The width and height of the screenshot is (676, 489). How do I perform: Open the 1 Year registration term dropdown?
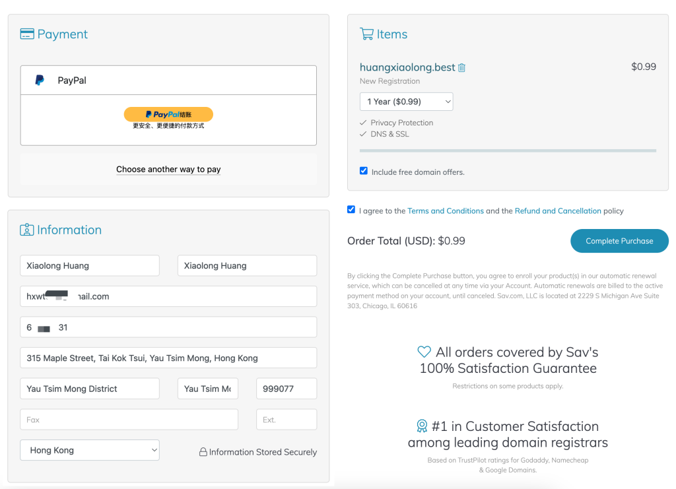pos(407,102)
